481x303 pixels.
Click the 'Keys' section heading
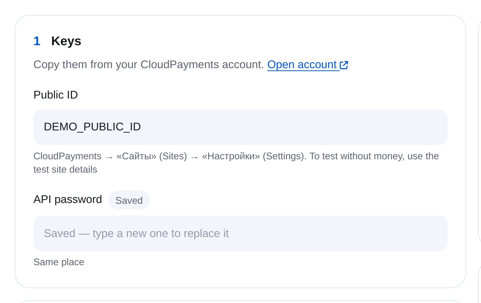click(x=66, y=41)
